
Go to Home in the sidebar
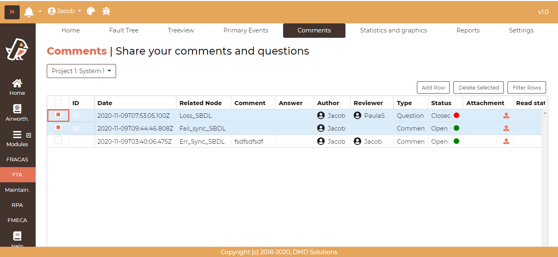pyautogui.click(x=17, y=87)
